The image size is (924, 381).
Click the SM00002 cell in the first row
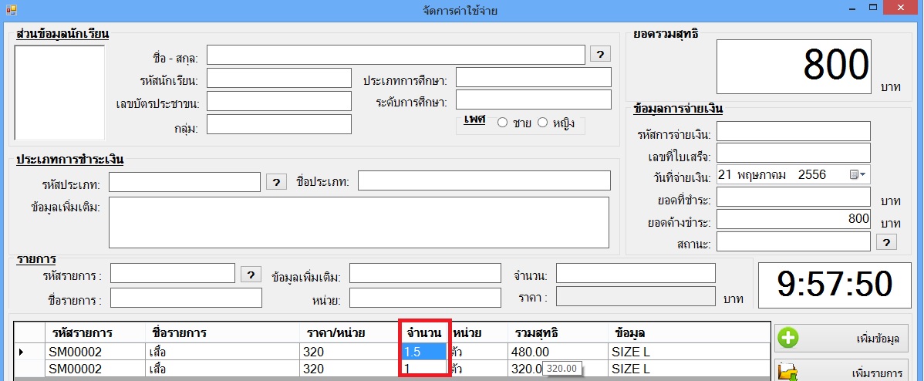tap(95, 352)
